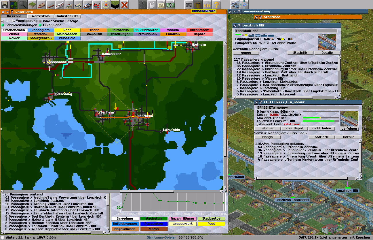
Task: Select the red X removal tool
Action: (124, 5)
